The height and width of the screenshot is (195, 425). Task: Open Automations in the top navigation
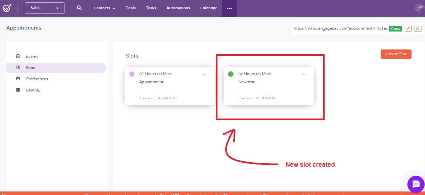pos(178,8)
